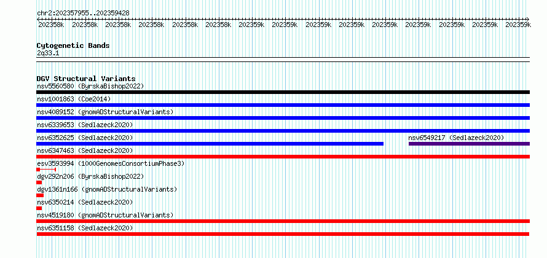Click the short red dgv1361n166 bar

tap(40, 195)
